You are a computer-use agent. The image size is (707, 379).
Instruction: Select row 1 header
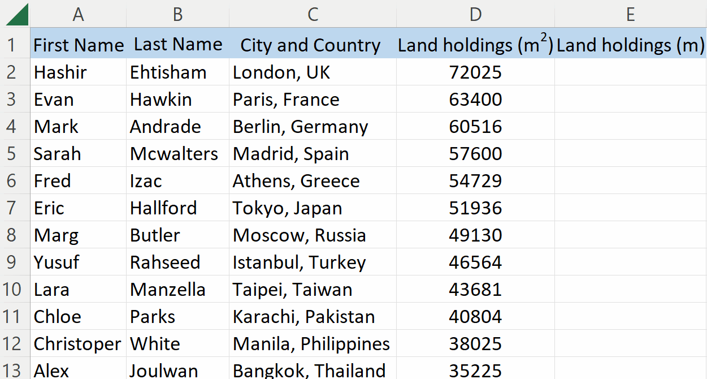[x=15, y=45]
